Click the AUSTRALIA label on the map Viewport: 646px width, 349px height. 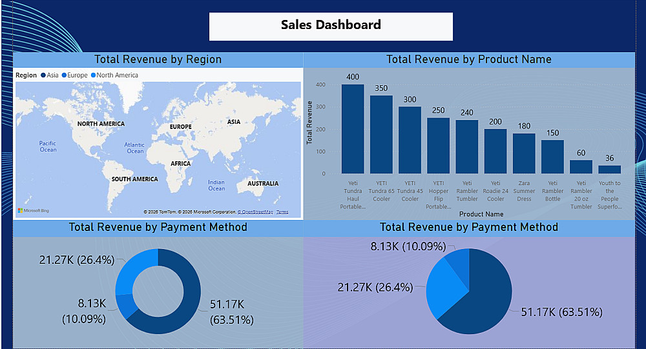pyautogui.click(x=263, y=184)
